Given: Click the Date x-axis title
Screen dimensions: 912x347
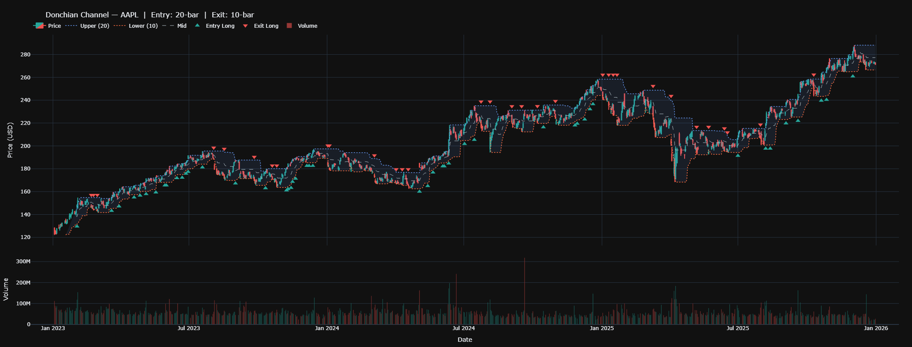Looking at the screenshot, I should coord(464,340).
